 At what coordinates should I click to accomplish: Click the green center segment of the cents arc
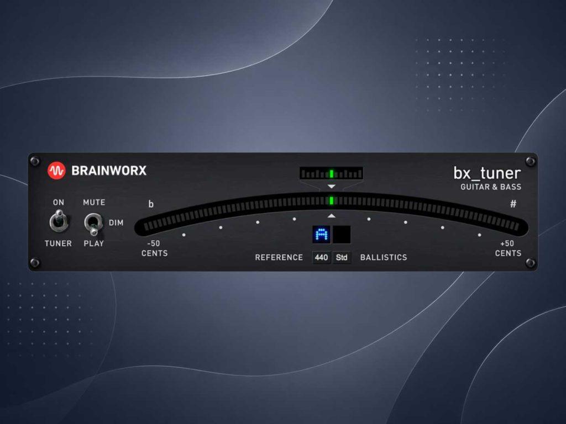(x=332, y=201)
